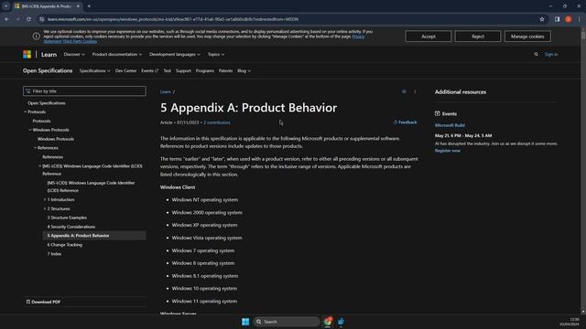The image size is (586, 329).
Task: Open the Test menu item
Action: (x=167, y=71)
